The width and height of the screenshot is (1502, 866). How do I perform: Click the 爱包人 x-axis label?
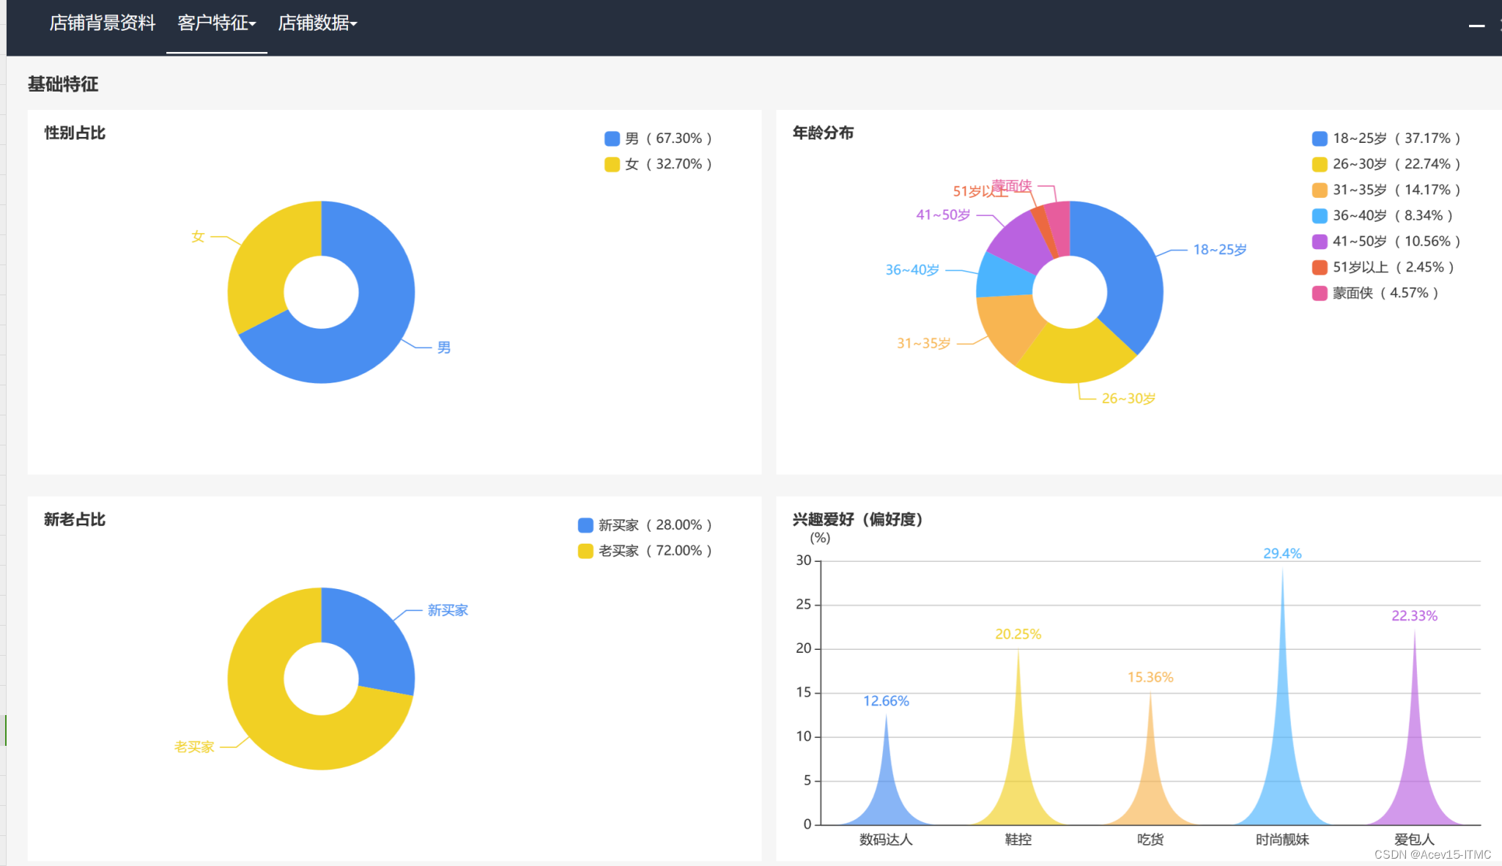coord(1414,840)
